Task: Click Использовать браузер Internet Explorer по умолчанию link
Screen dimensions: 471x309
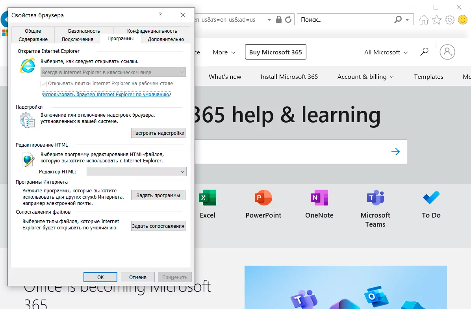Action: 106,94
